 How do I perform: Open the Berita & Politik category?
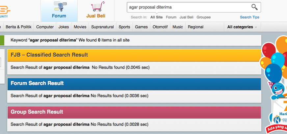[x=18, y=27]
